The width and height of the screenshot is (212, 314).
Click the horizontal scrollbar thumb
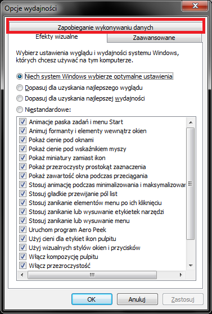click(x=92, y=275)
